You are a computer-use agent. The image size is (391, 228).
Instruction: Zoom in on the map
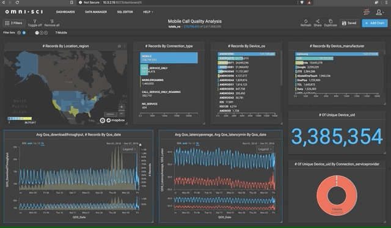(x=122, y=107)
